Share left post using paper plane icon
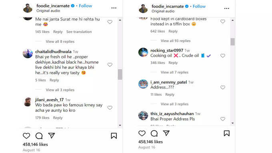The height and width of the screenshot is (153, 272). coord(52,135)
